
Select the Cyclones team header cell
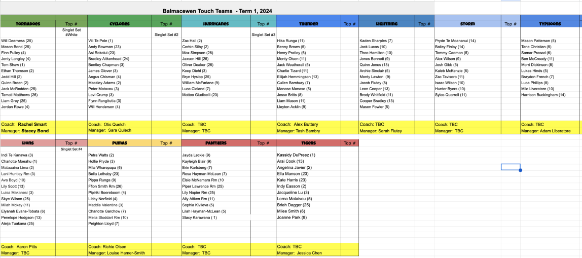(119, 24)
